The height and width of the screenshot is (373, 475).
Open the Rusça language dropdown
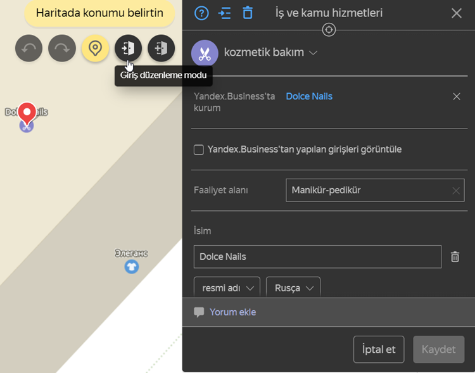[293, 287]
